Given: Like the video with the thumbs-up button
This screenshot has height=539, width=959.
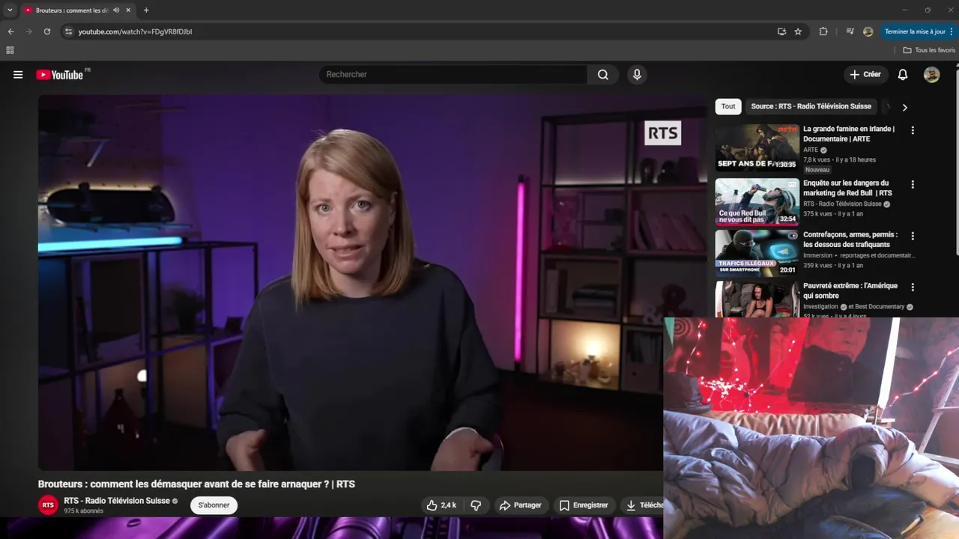Looking at the screenshot, I should pyautogui.click(x=441, y=505).
